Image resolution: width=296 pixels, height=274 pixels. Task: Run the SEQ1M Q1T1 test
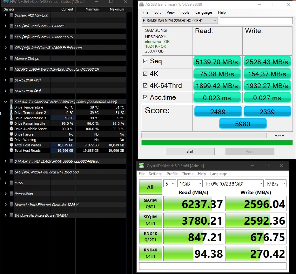[151, 220]
